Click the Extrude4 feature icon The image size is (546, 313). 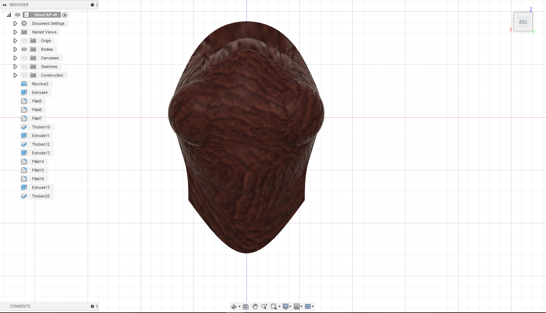pyautogui.click(x=24, y=92)
